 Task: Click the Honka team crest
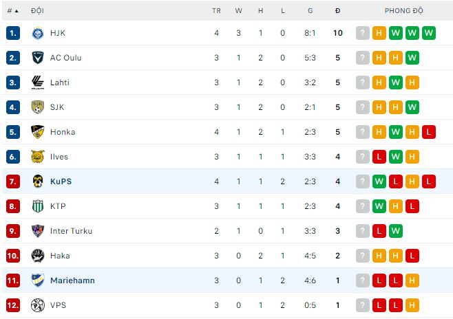38,132
